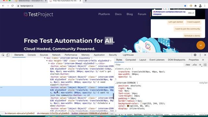Open the Memory tab
This screenshot has height=117, width=208.
tap(85, 55)
